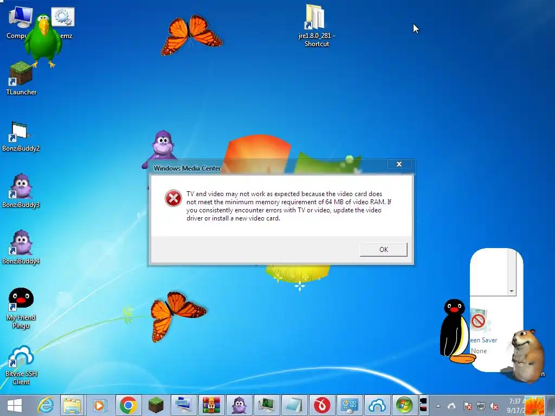Select the BonziBuddy2 desktop shortcut
Viewport: 555px width, 416px height.
pos(21,137)
